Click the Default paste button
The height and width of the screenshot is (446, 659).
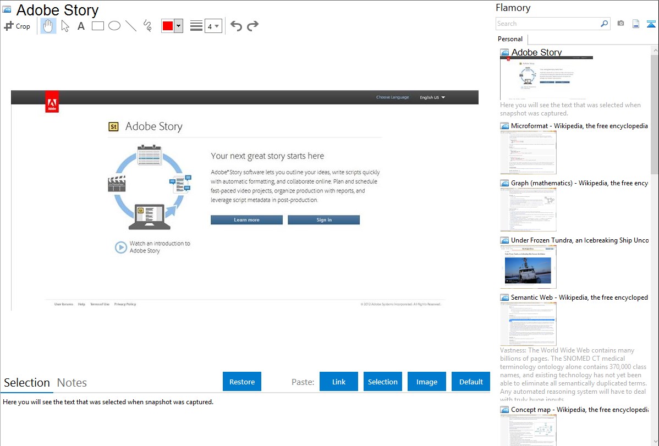pyautogui.click(x=471, y=382)
